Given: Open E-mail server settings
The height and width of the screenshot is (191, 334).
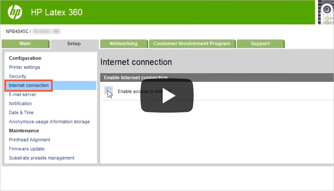Looking at the screenshot, I should (x=22, y=95).
